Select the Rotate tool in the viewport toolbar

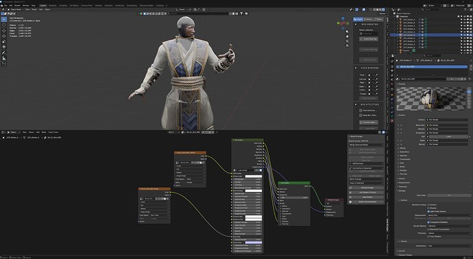4,36
